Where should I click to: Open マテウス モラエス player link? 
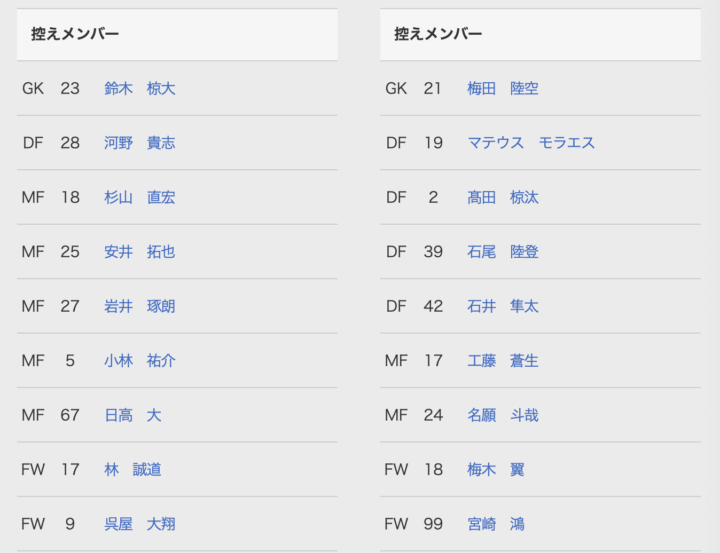tap(531, 143)
